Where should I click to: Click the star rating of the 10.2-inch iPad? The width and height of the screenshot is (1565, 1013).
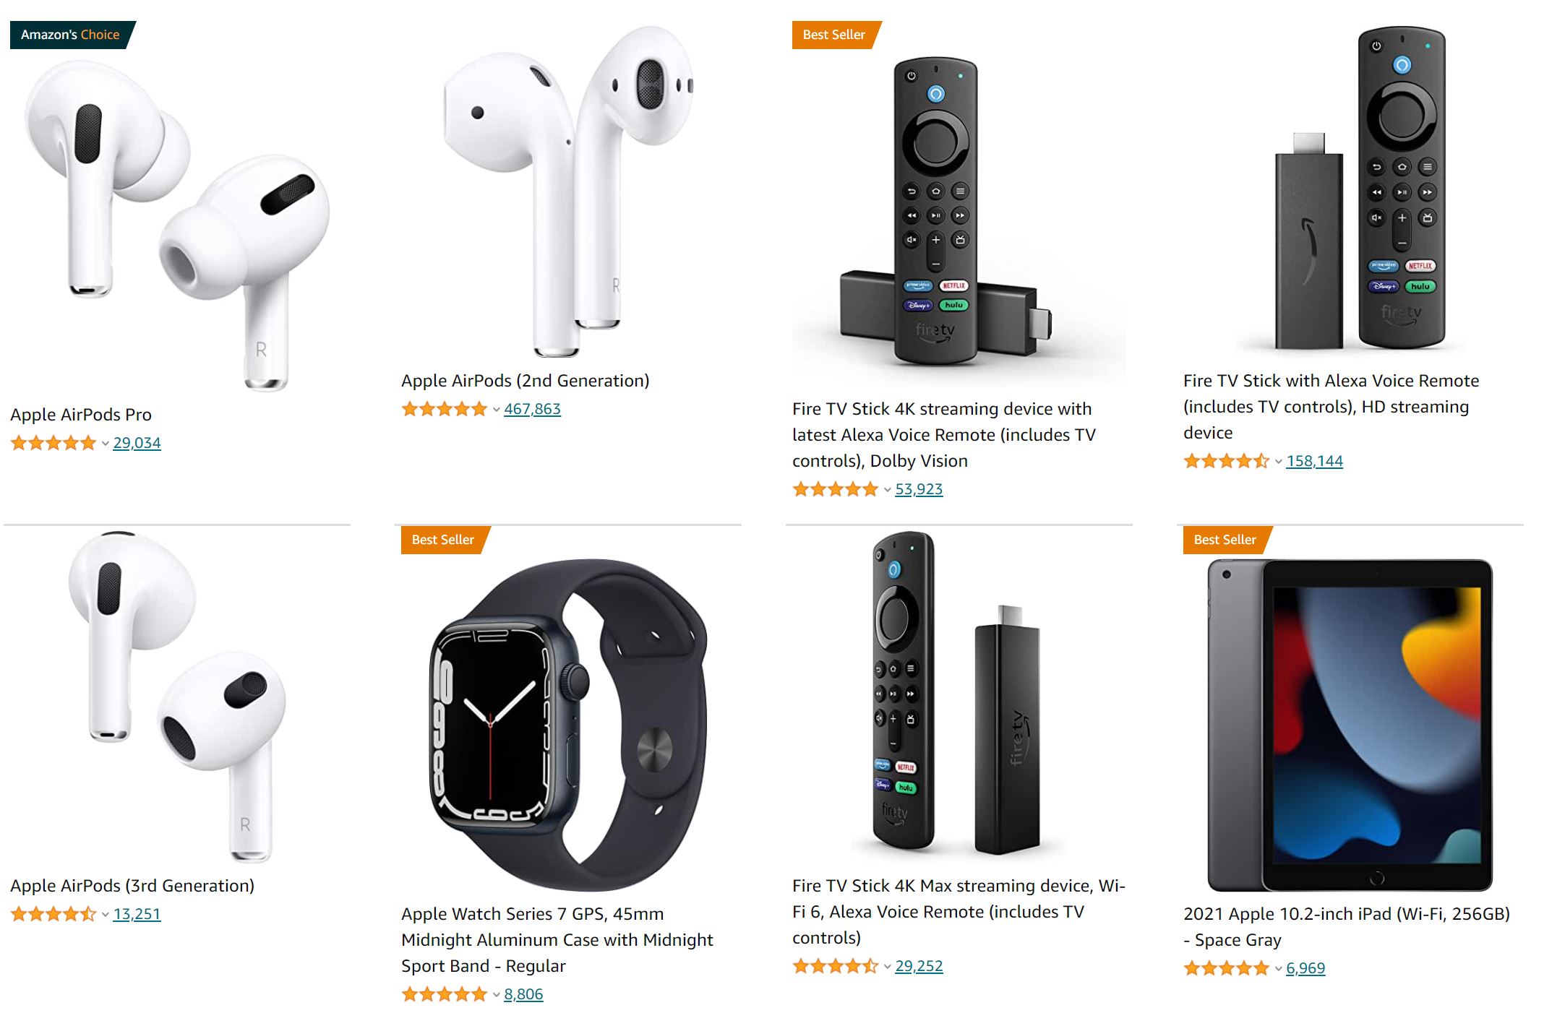click(1226, 968)
